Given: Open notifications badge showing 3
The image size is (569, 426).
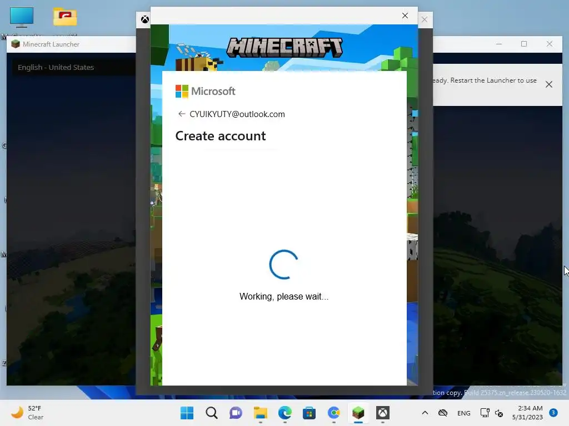Looking at the screenshot, I should coord(553,412).
